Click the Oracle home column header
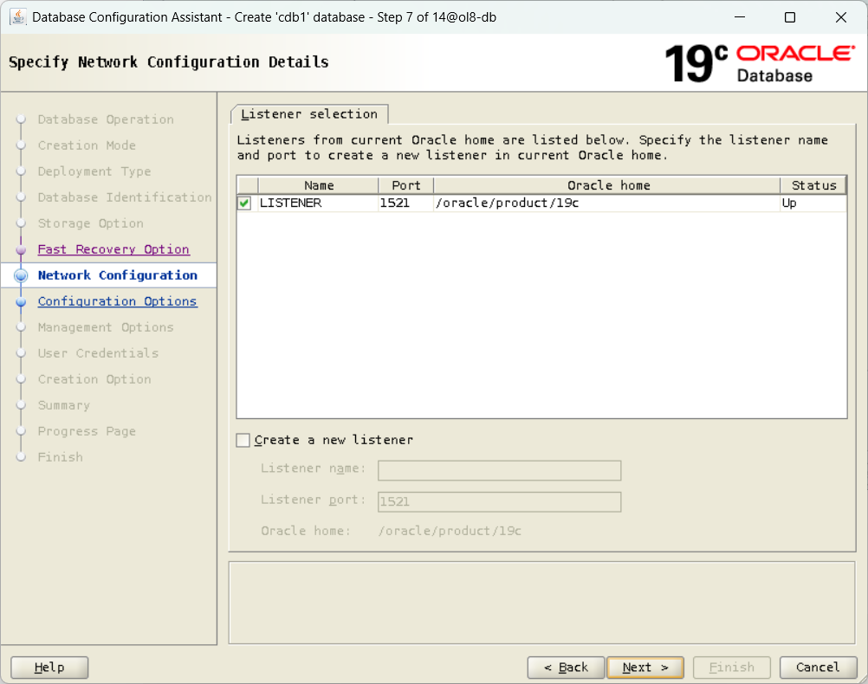Screen dimensions: 868x684 tap(607, 185)
